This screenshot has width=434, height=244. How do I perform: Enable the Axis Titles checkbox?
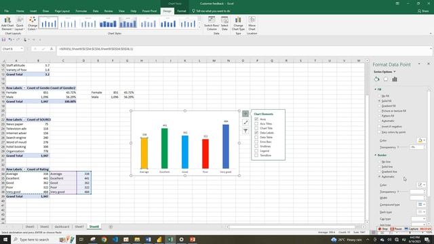click(256, 123)
